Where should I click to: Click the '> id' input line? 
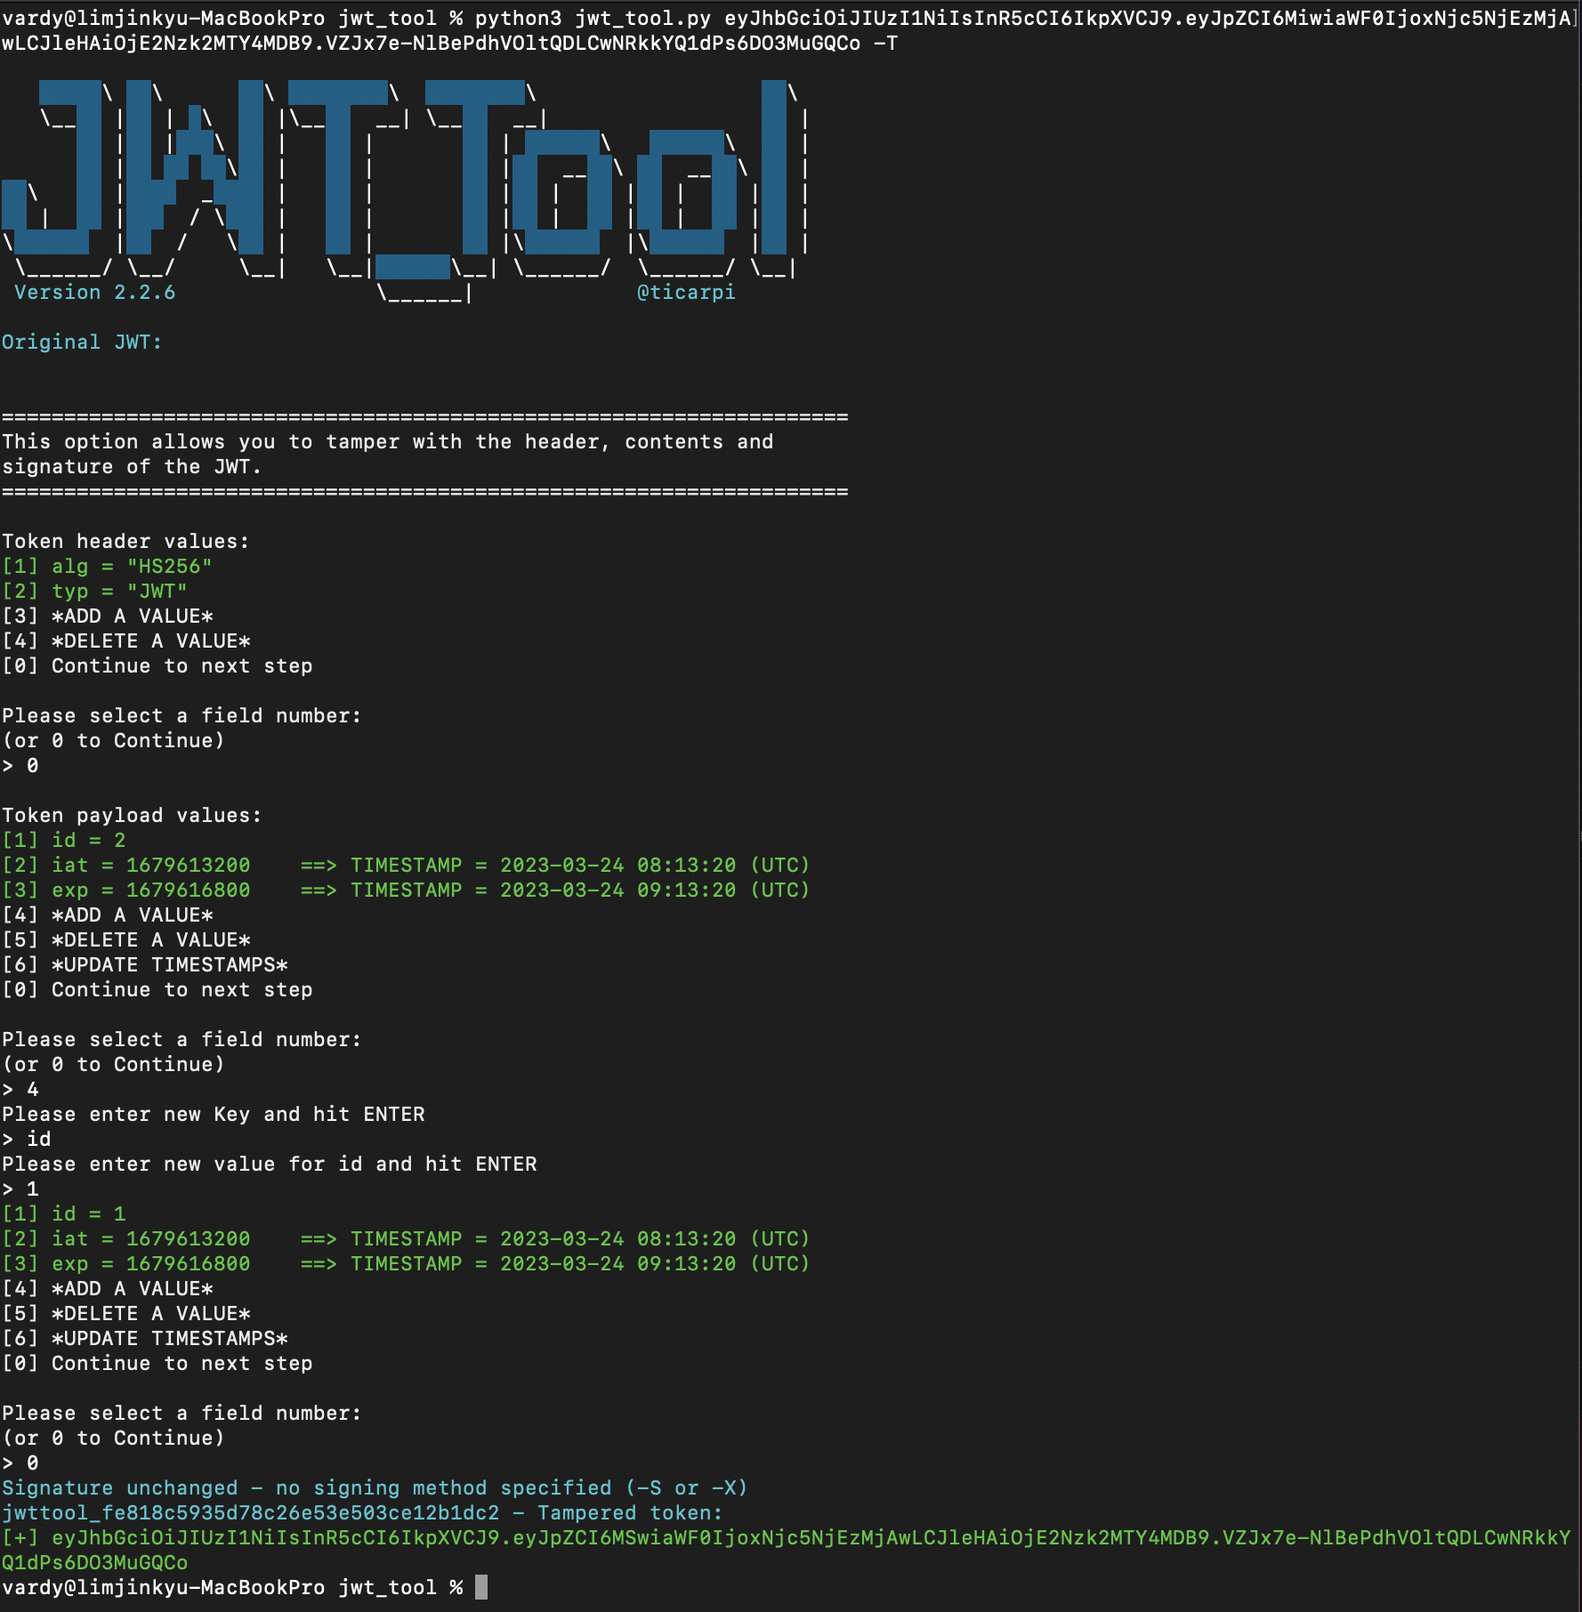pos(27,1140)
